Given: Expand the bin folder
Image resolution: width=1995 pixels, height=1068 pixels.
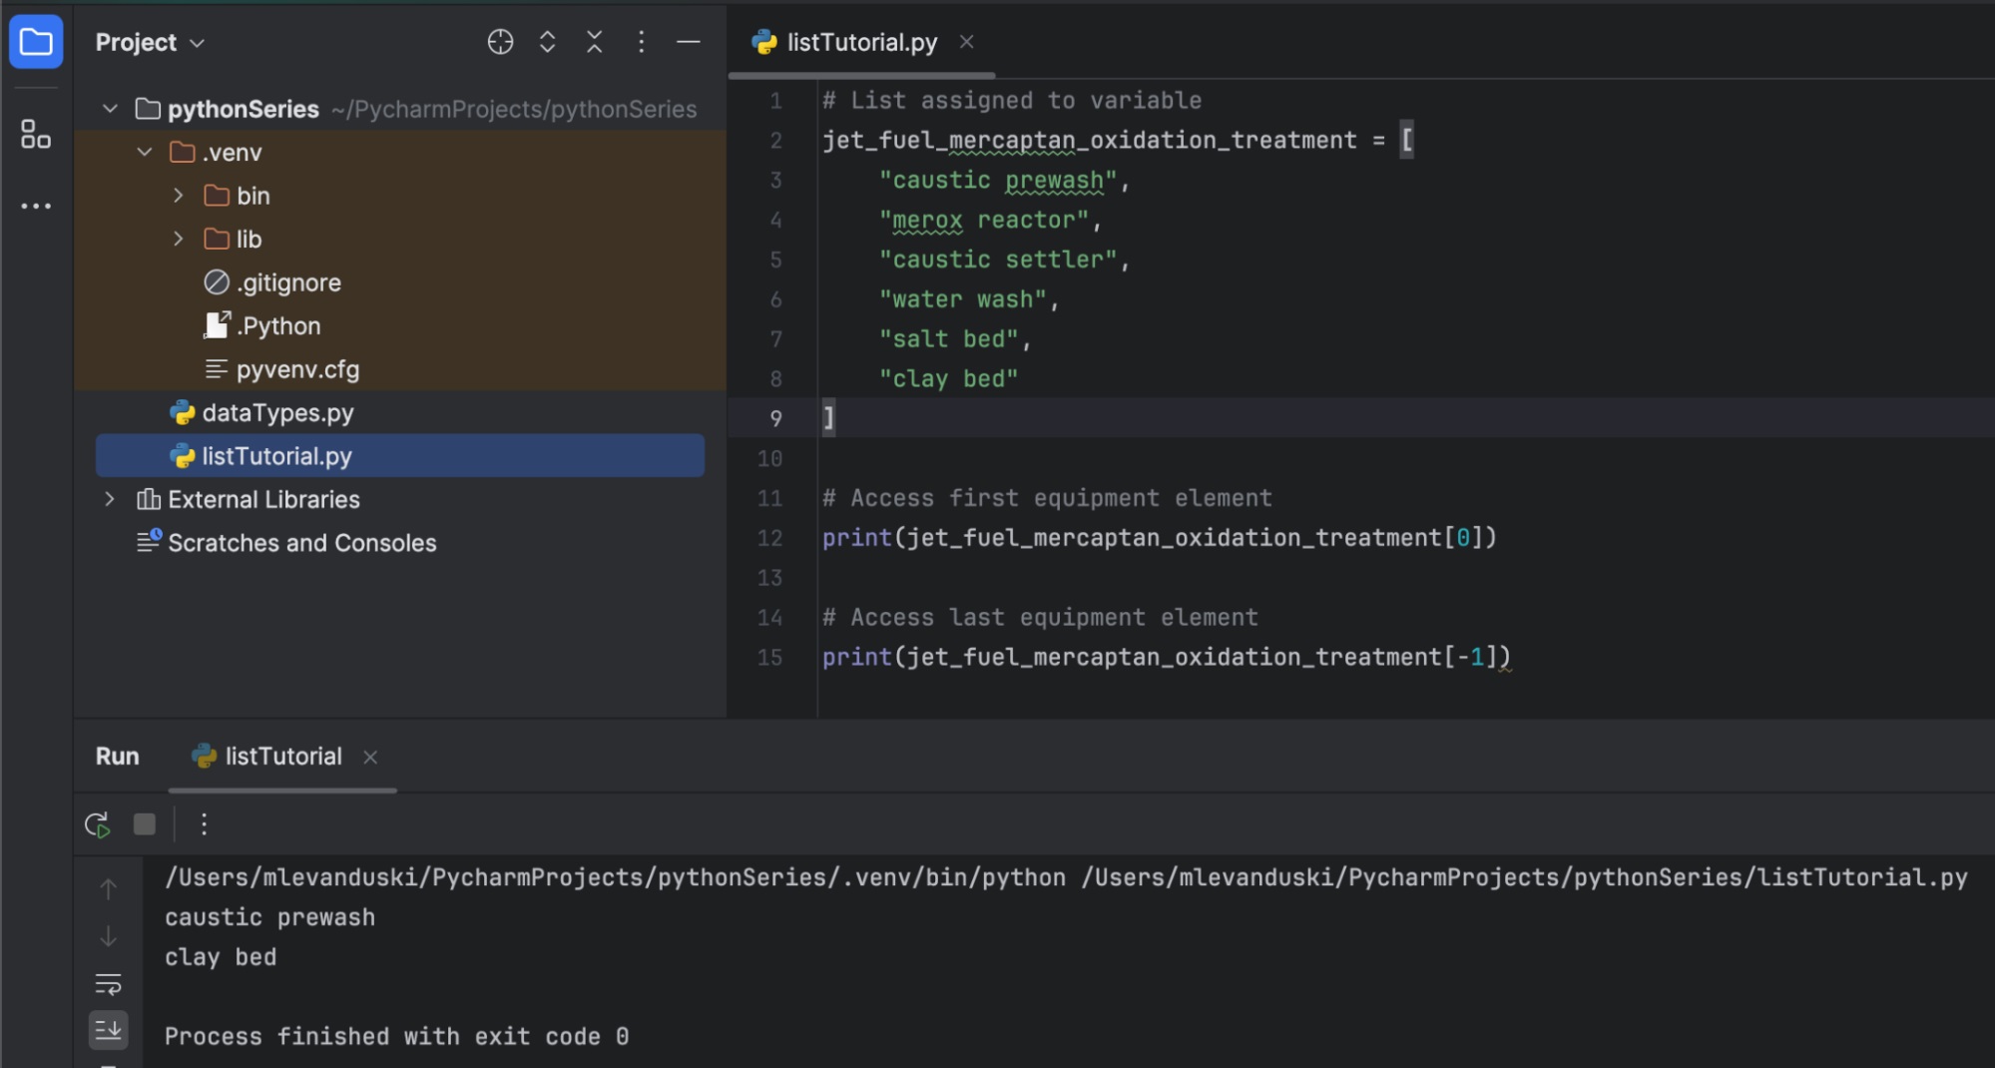Looking at the screenshot, I should (179, 196).
